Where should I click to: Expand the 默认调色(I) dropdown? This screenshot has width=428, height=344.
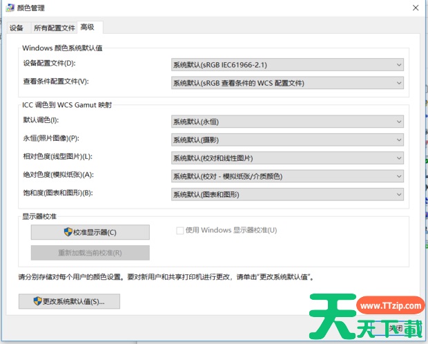[287, 122]
